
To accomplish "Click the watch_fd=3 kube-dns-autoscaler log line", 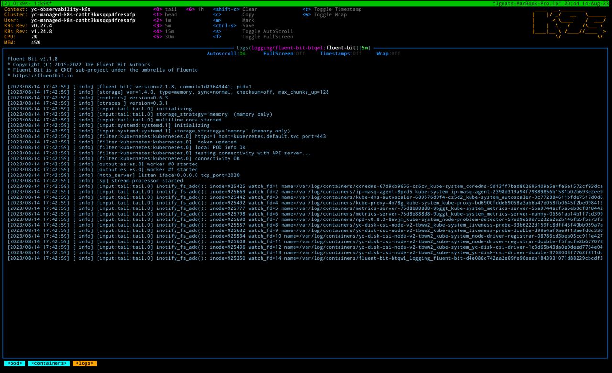I will (x=305, y=197).
